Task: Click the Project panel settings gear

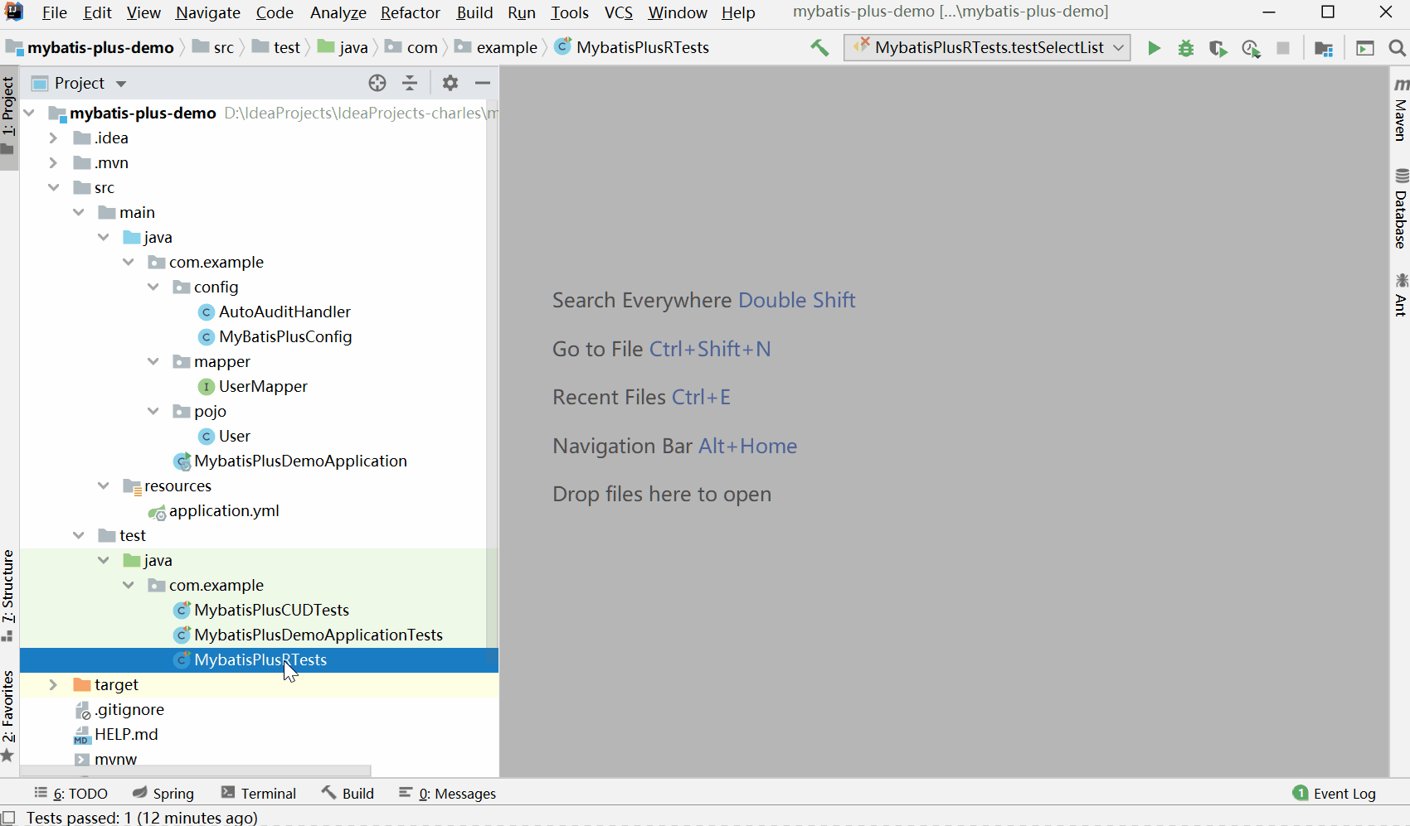Action: tap(450, 83)
